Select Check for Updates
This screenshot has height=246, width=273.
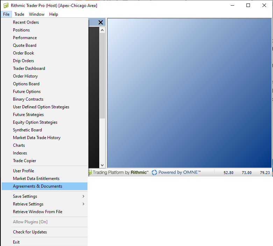pos(30,232)
